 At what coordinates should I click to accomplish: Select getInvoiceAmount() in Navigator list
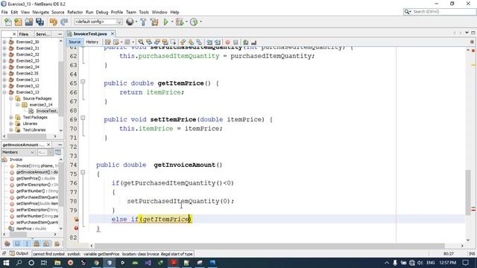[x=37, y=172]
